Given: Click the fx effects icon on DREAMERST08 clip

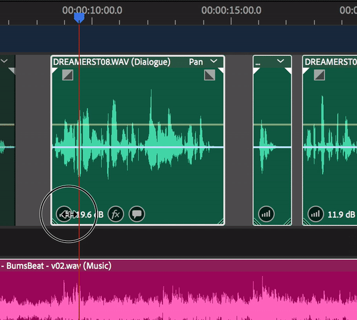Looking at the screenshot, I should point(115,214).
